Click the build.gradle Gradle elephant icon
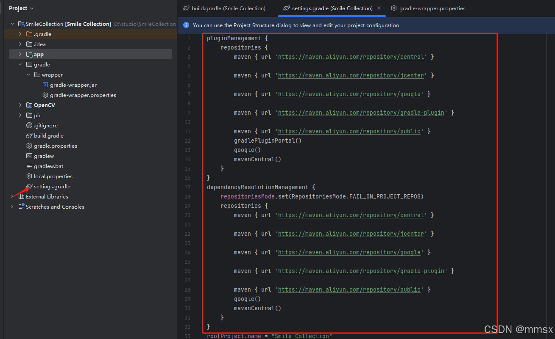This screenshot has width=555, height=339. (28, 135)
